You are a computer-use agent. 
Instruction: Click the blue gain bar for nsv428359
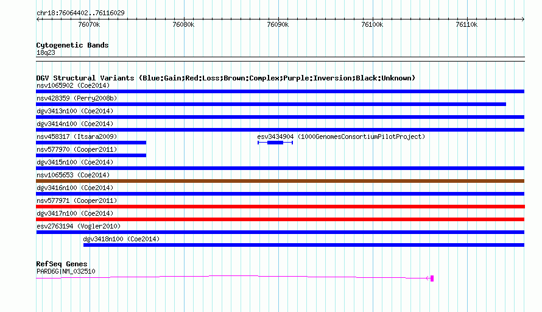pyautogui.click(x=271, y=104)
